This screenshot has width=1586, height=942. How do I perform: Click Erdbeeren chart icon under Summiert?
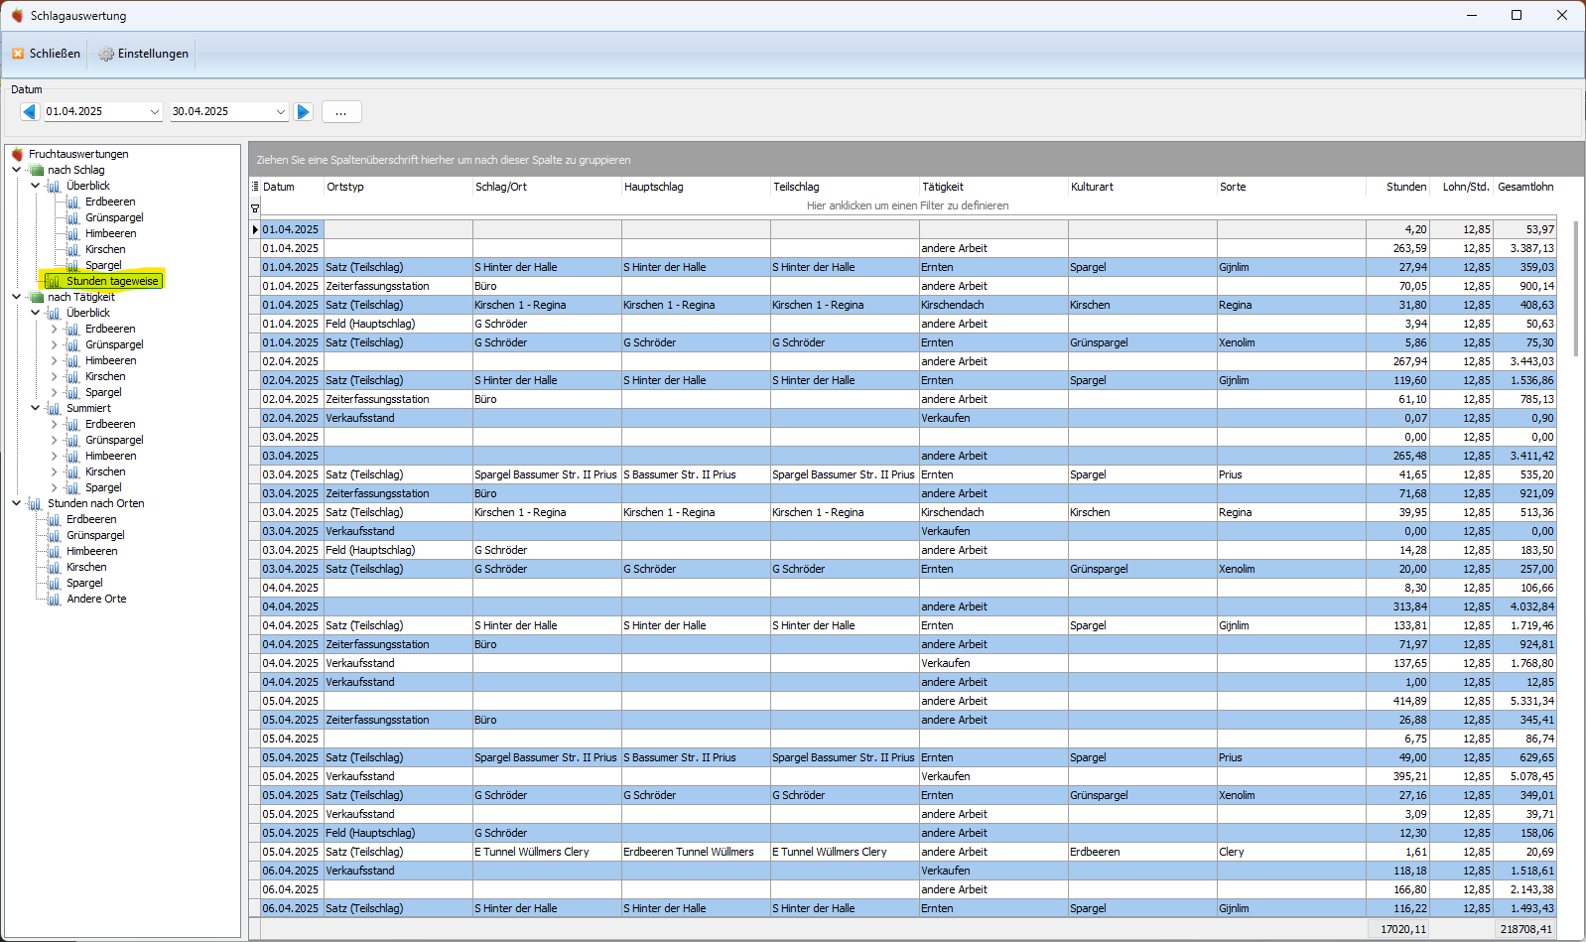[x=73, y=424]
